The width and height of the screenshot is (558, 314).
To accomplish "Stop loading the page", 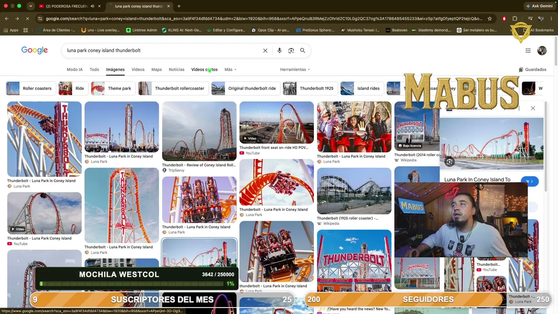I will pyautogui.click(x=27, y=19).
